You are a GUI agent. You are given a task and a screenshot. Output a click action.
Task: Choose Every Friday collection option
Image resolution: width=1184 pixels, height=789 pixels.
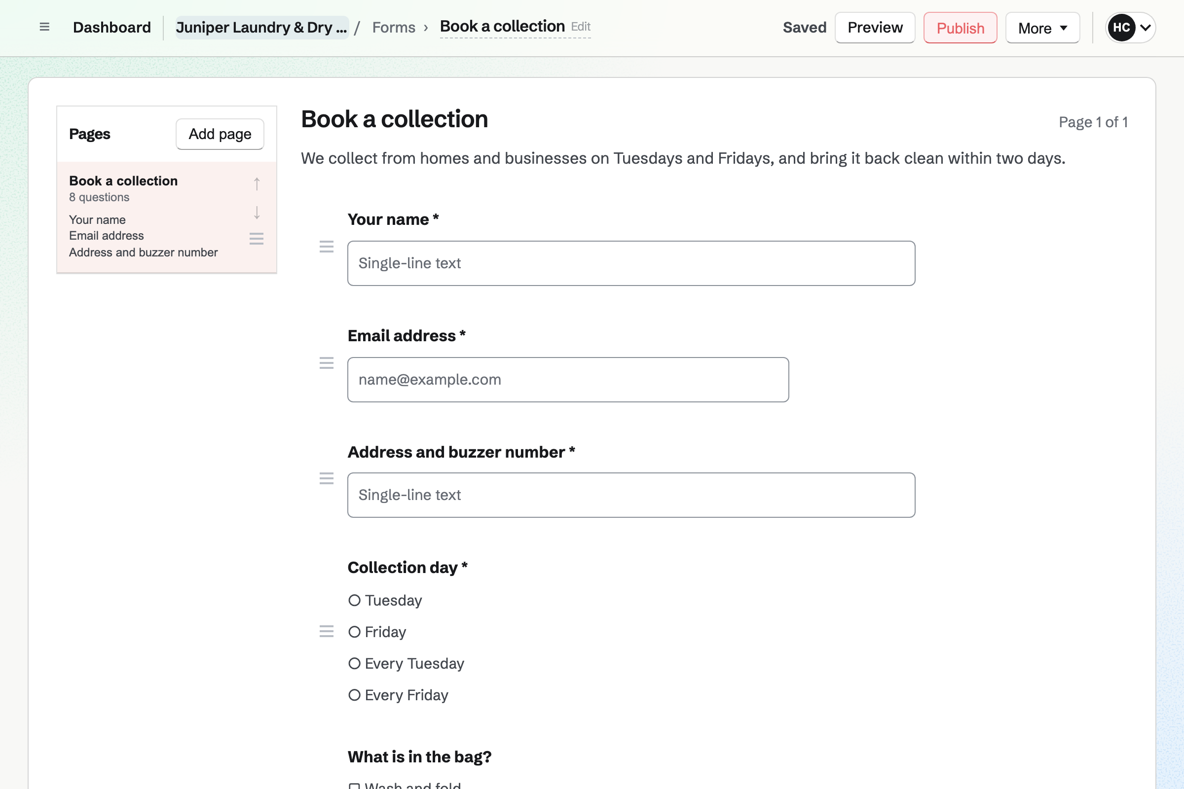(354, 695)
